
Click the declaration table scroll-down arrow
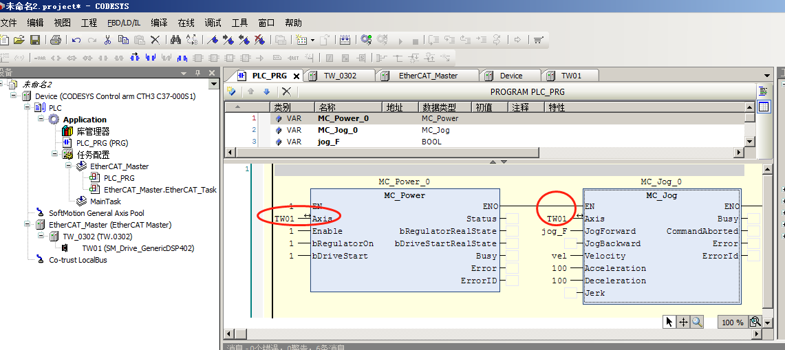pos(749,142)
